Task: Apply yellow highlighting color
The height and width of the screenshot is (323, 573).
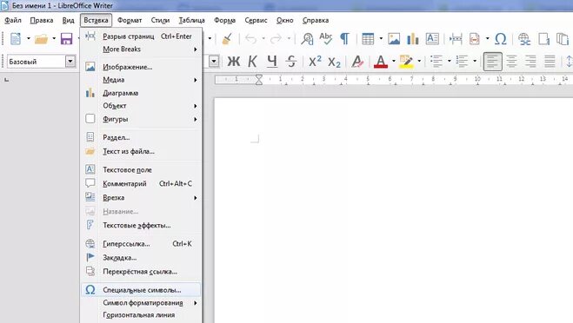Action: point(406,62)
